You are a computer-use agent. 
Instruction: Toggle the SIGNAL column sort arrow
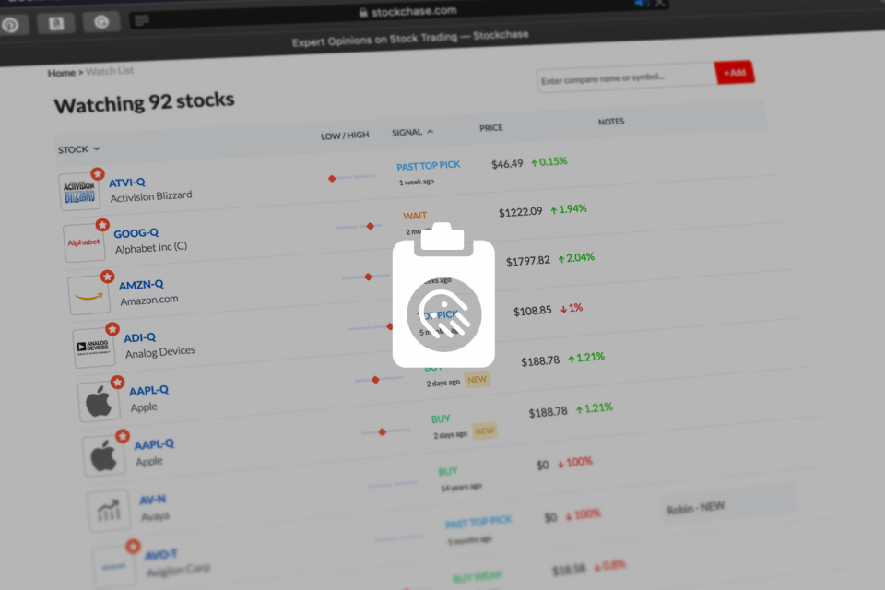[430, 132]
